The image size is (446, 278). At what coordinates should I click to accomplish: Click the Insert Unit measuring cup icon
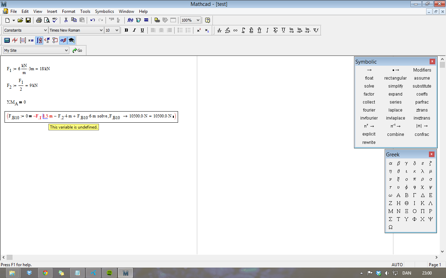[138, 20]
